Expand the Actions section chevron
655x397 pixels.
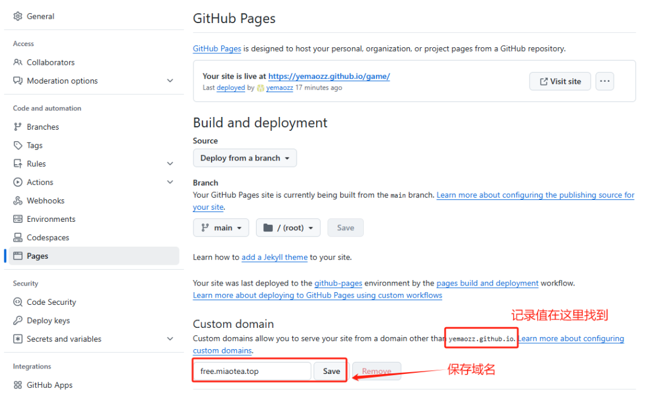click(x=170, y=182)
